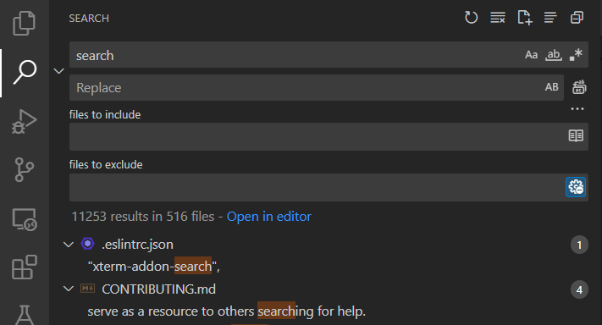602x325 pixels.
Task: Open the Source Control view
Action: point(25,169)
